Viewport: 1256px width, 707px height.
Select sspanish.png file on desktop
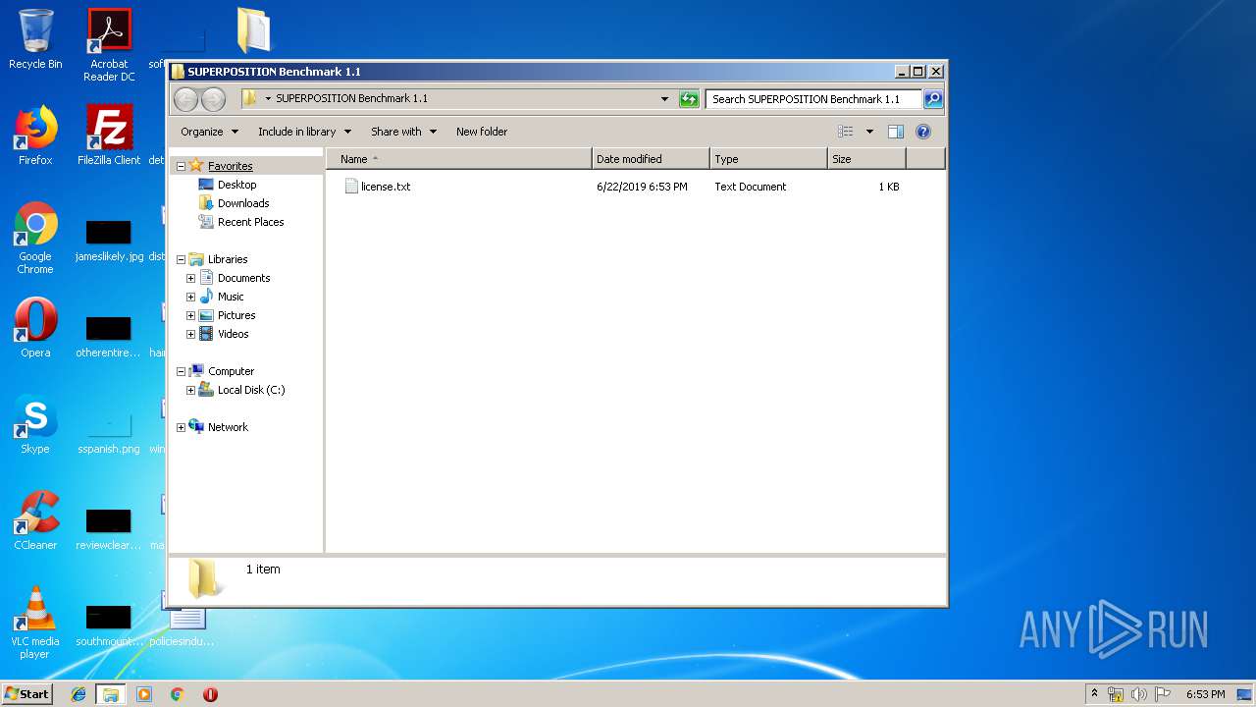[109, 434]
